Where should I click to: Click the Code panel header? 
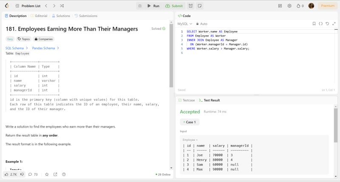184,16
